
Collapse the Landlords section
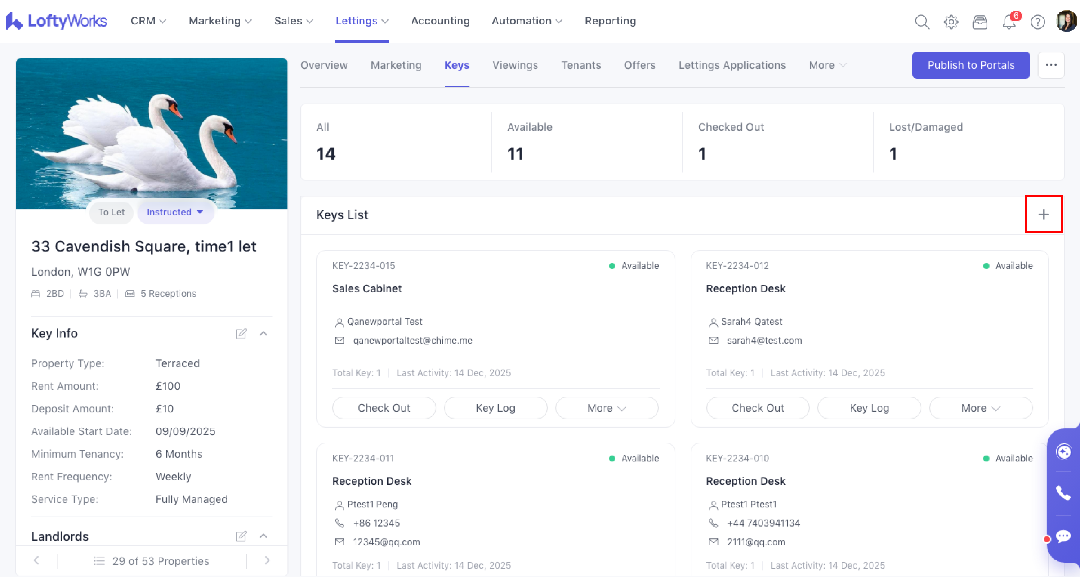pos(263,536)
